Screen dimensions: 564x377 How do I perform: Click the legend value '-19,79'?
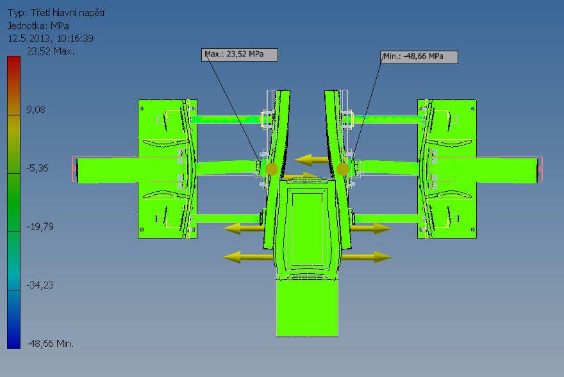click(40, 226)
